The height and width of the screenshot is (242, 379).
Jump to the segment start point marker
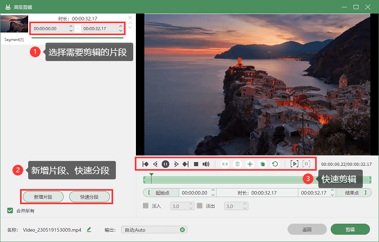(x=145, y=164)
